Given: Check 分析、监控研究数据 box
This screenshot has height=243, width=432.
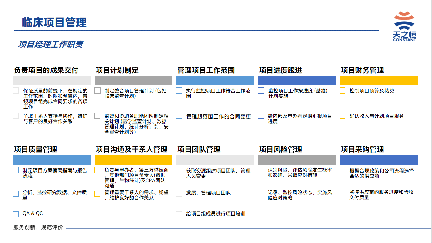Looking at the screenshot, I should tap(16, 193).
